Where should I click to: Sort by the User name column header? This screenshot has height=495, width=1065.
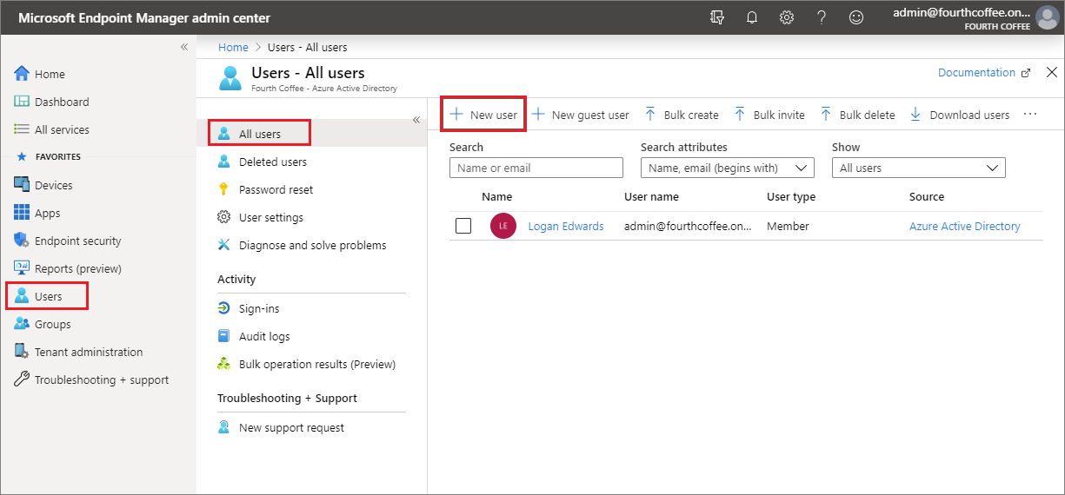[651, 197]
